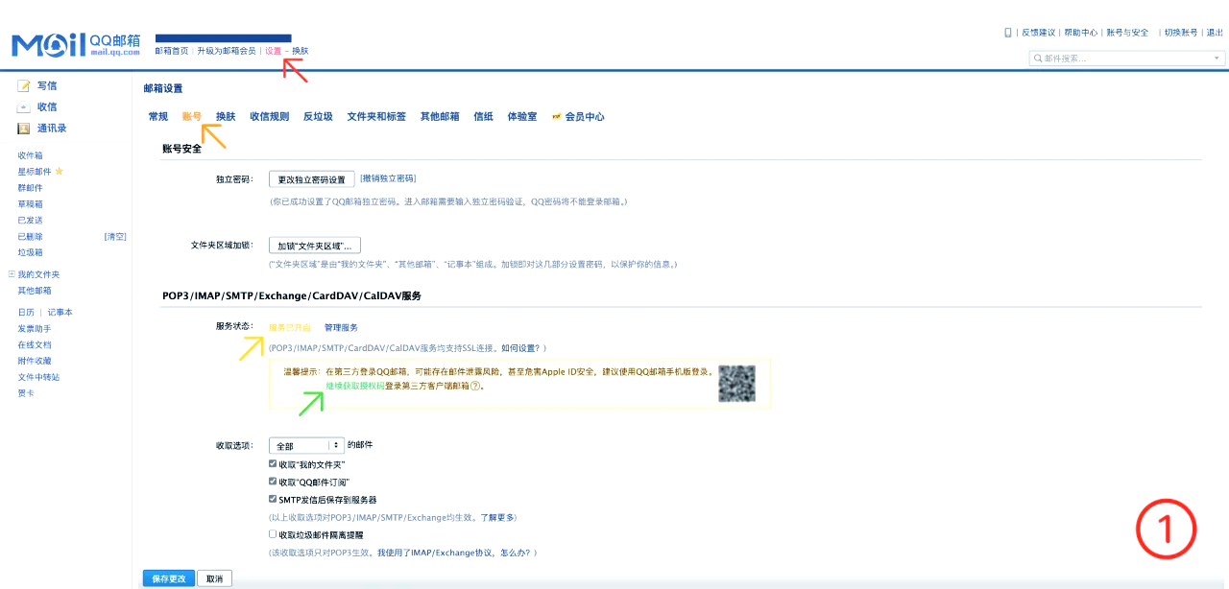Viewport: 1229px width, 589px height.
Task: Click the QR code for mobile login
Action: tap(738, 383)
